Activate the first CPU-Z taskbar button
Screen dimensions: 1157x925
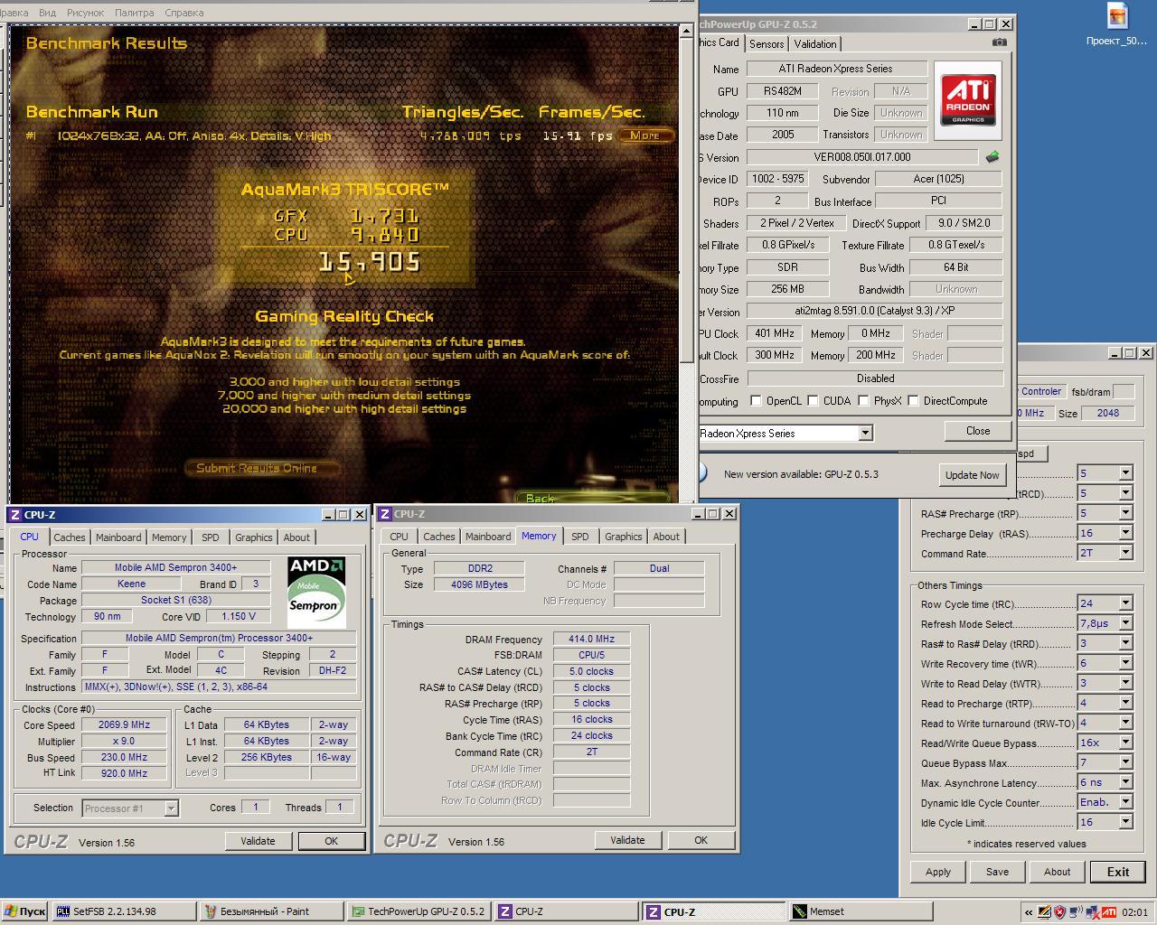pos(566,911)
